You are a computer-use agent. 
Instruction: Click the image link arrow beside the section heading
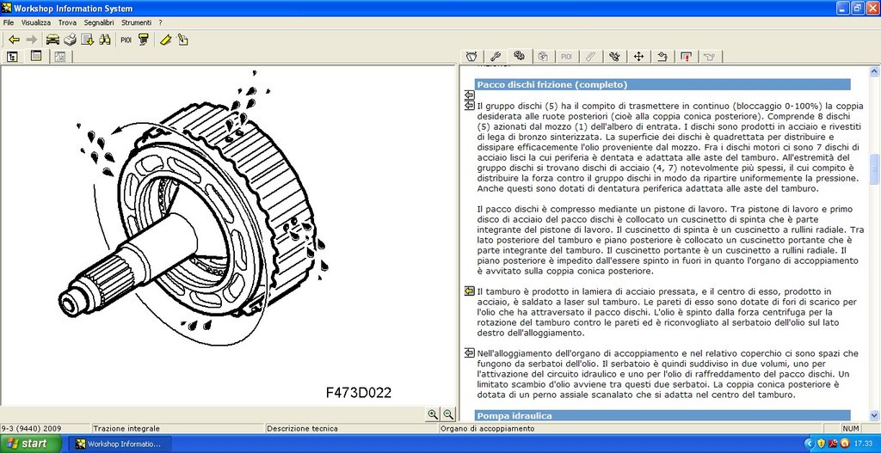click(469, 95)
